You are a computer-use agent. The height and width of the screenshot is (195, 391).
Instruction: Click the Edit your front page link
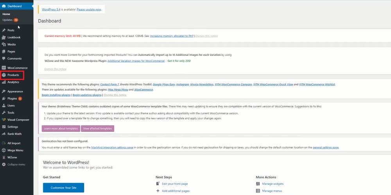tap(175, 184)
